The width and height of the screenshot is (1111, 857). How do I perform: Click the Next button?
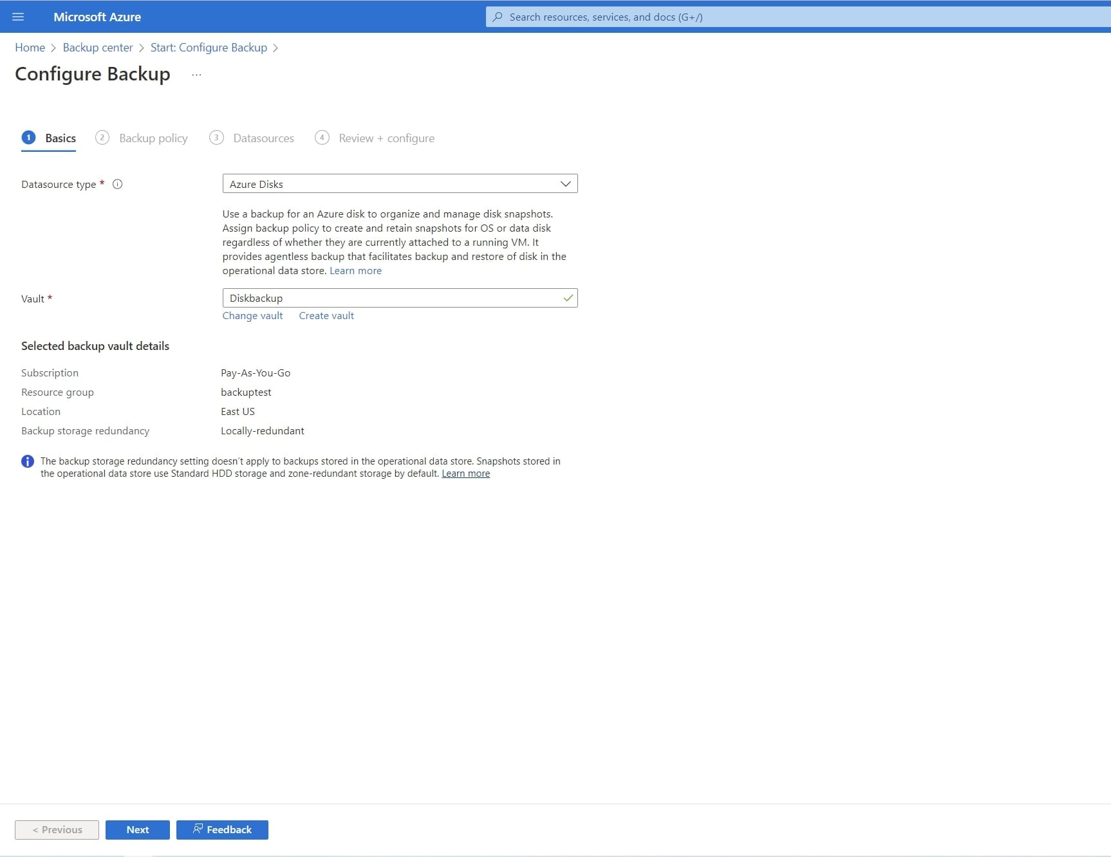pyautogui.click(x=138, y=830)
